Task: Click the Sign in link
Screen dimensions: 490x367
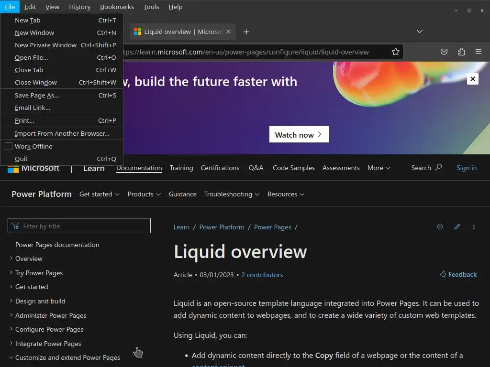Action: tap(467, 168)
